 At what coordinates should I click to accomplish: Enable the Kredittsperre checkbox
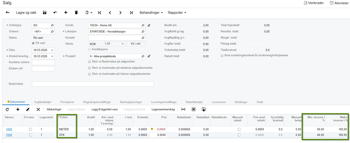89,49
